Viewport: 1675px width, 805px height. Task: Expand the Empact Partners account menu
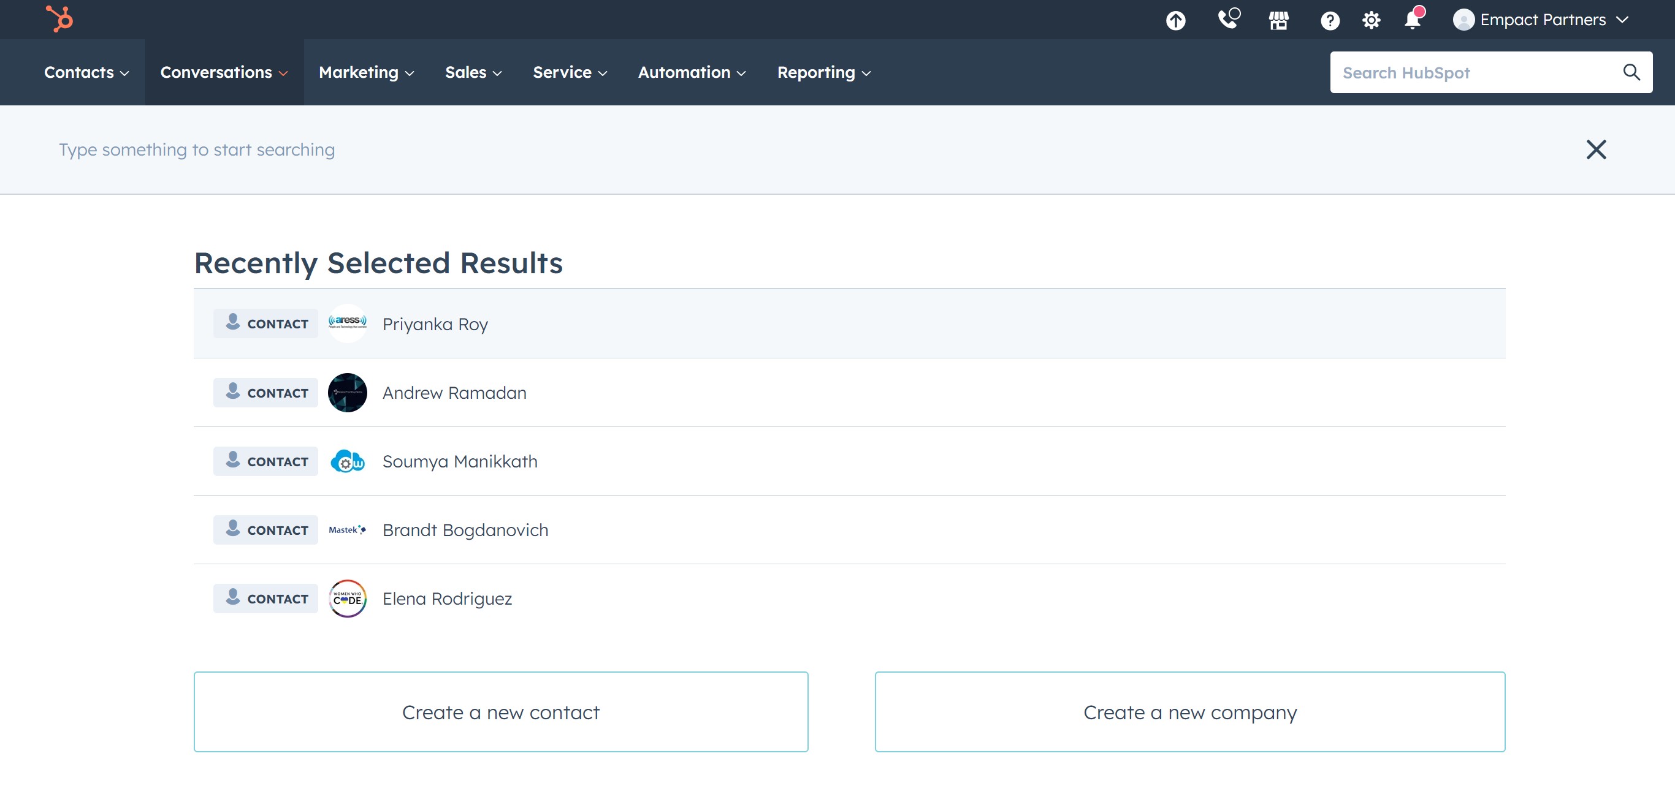(x=1542, y=20)
